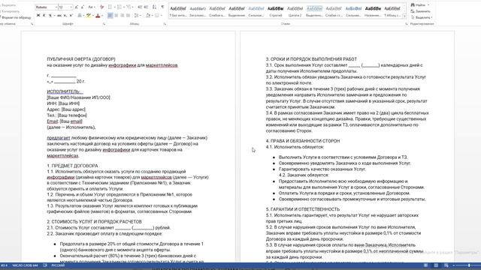481x270 pixels.
Task: Click the language indicator Русский
Action: pyautogui.click(x=58, y=265)
